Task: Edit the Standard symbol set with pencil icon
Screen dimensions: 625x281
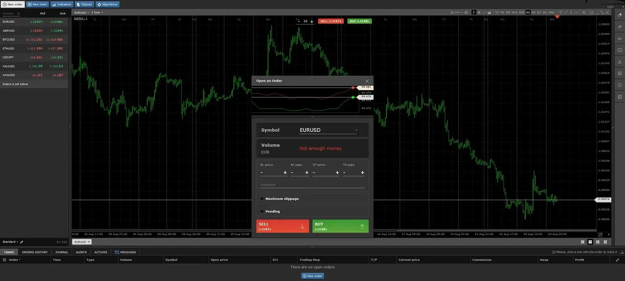Action: pyautogui.click(x=22, y=242)
